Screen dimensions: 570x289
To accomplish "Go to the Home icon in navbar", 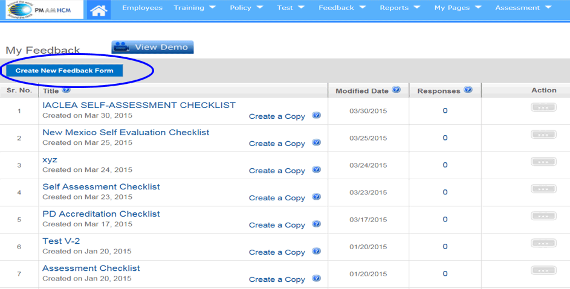I will tap(99, 10).
